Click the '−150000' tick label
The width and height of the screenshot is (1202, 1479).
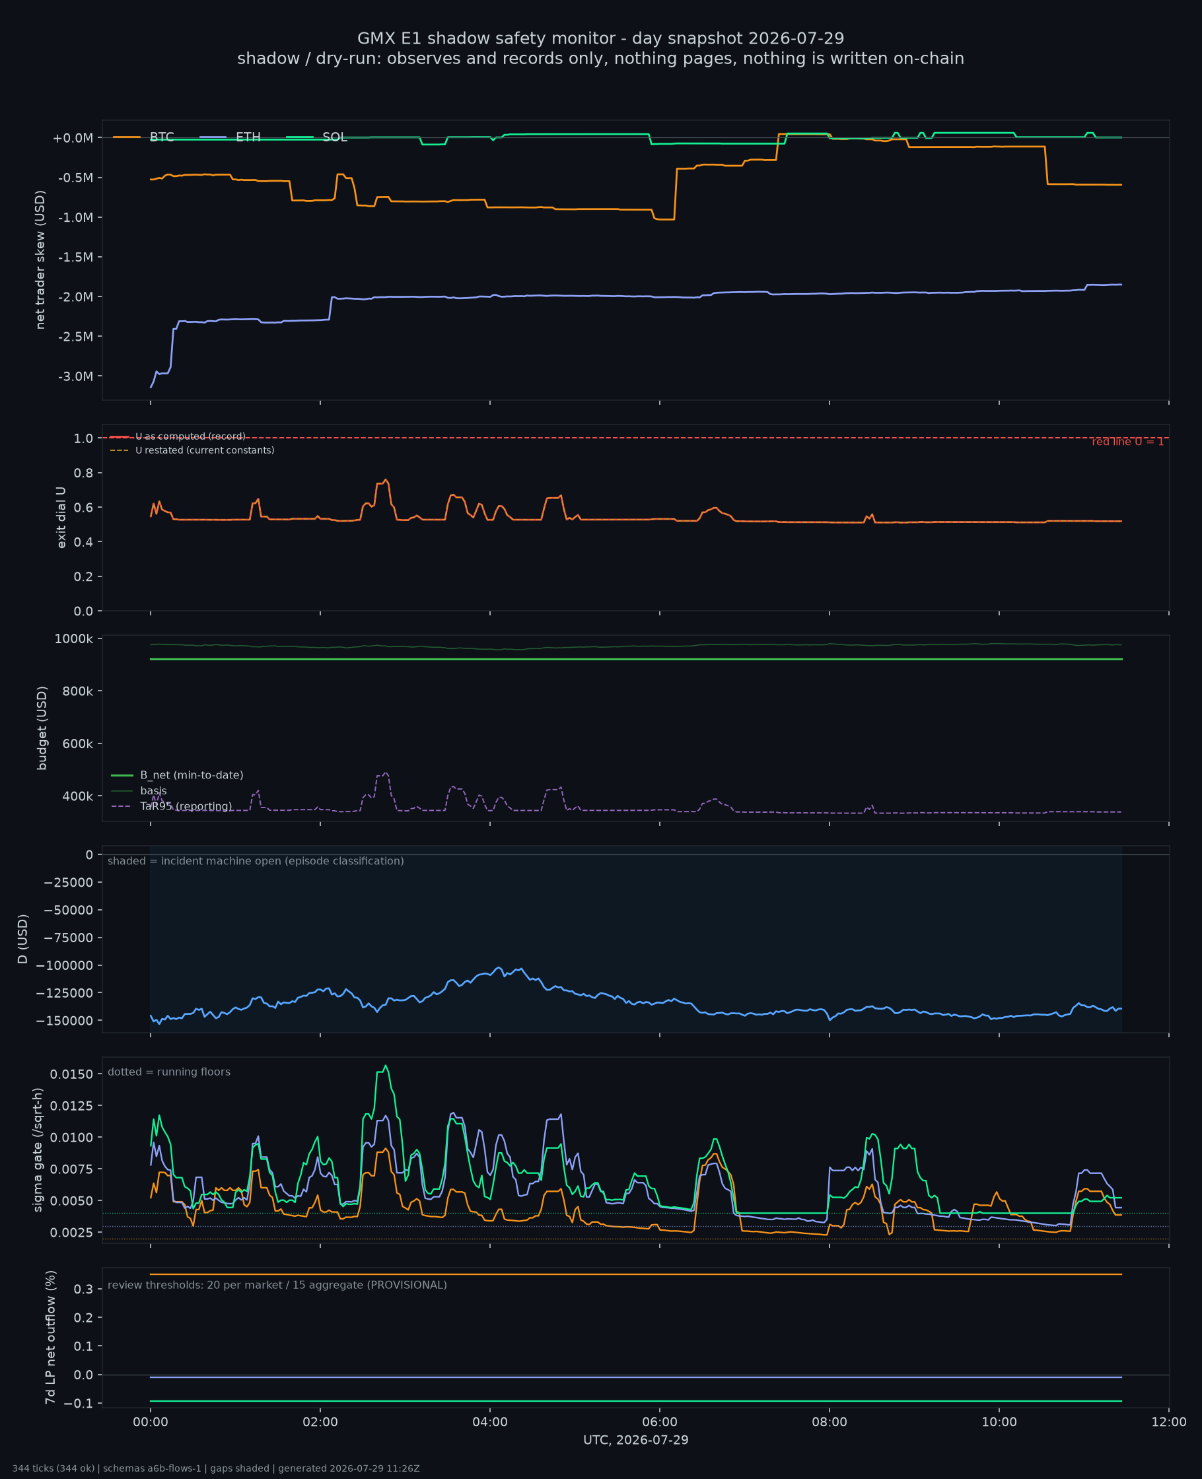click(65, 1021)
